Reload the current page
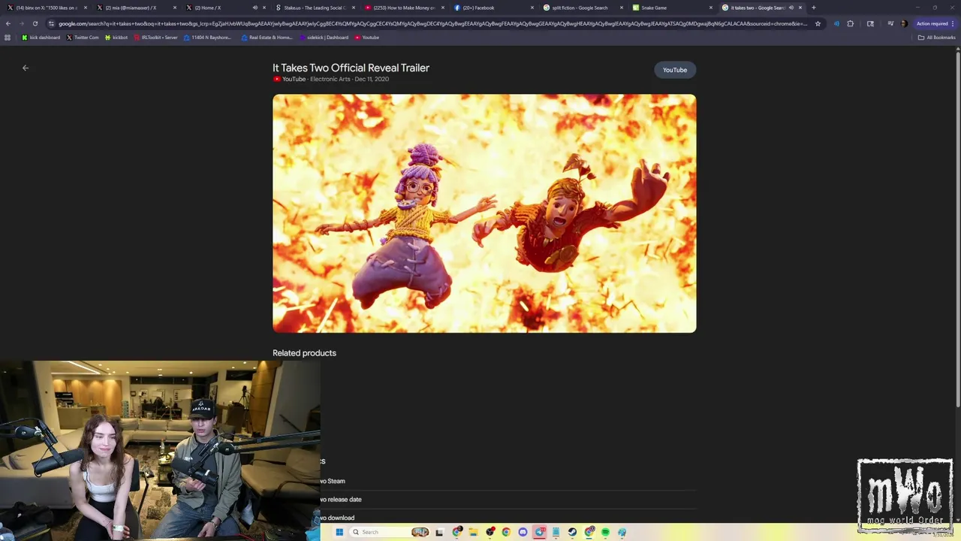Screen dimensions: 961x541 [x=35, y=23]
